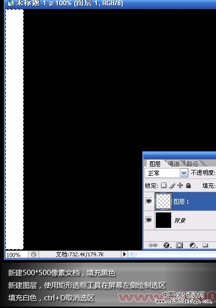Create new adjustment layer icon
Screen dimensions: 216x308
tap(193, 245)
